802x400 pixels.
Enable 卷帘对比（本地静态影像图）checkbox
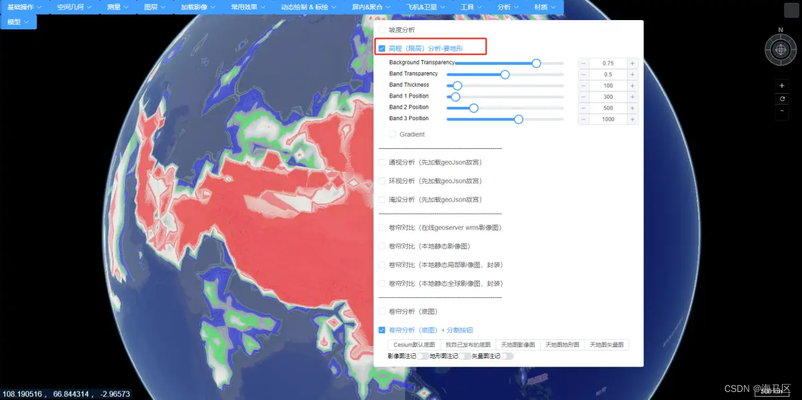click(x=382, y=246)
